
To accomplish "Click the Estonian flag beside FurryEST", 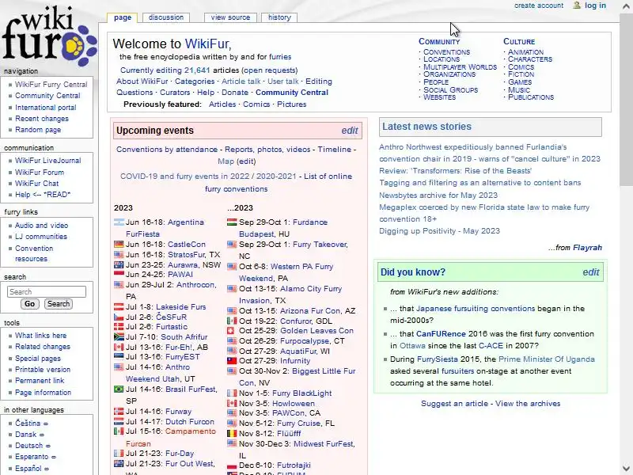I will click(x=119, y=357).
